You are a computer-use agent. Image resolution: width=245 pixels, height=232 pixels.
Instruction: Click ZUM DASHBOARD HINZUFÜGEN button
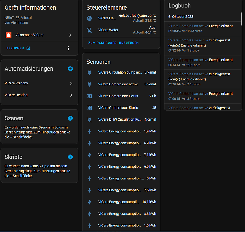(114, 43)
